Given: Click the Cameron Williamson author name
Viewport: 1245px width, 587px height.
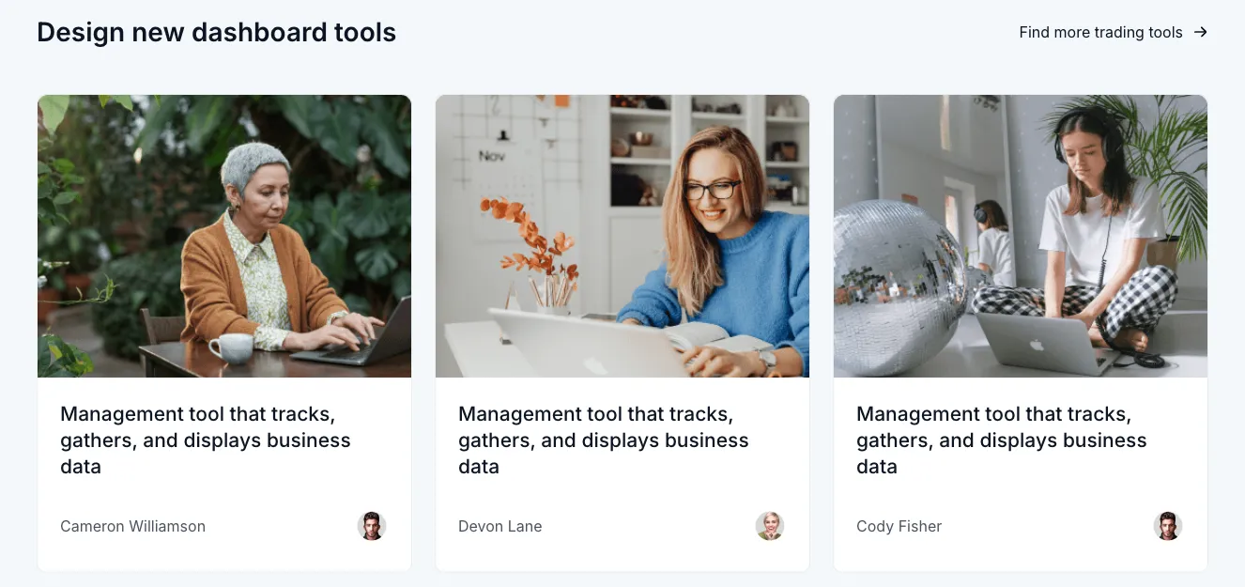Looking at the screenshot, I should pyautogui.click(x=132, y=526).
